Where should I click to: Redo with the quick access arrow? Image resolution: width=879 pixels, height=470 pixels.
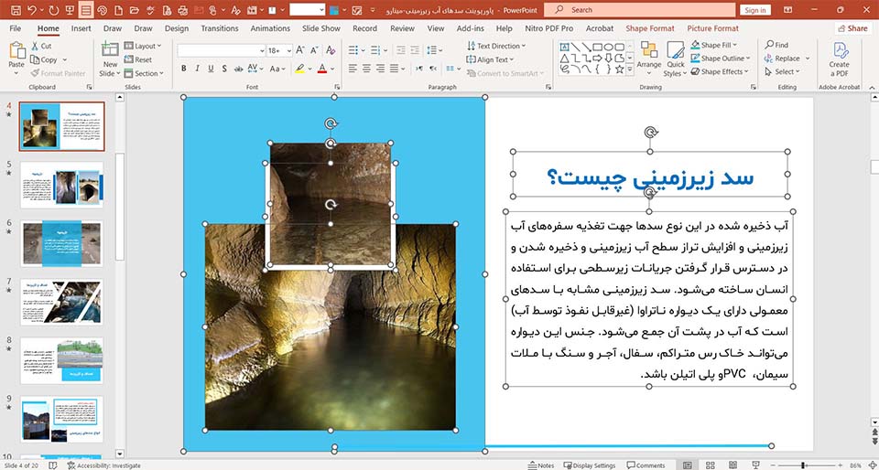[x=54, y=10]
